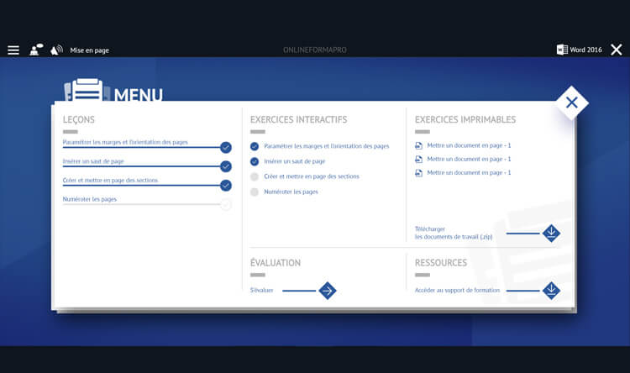This screenshot has height=373, width=630.
Task: Open third Mettre un document en page - 1 link
Action: [469, 172]
